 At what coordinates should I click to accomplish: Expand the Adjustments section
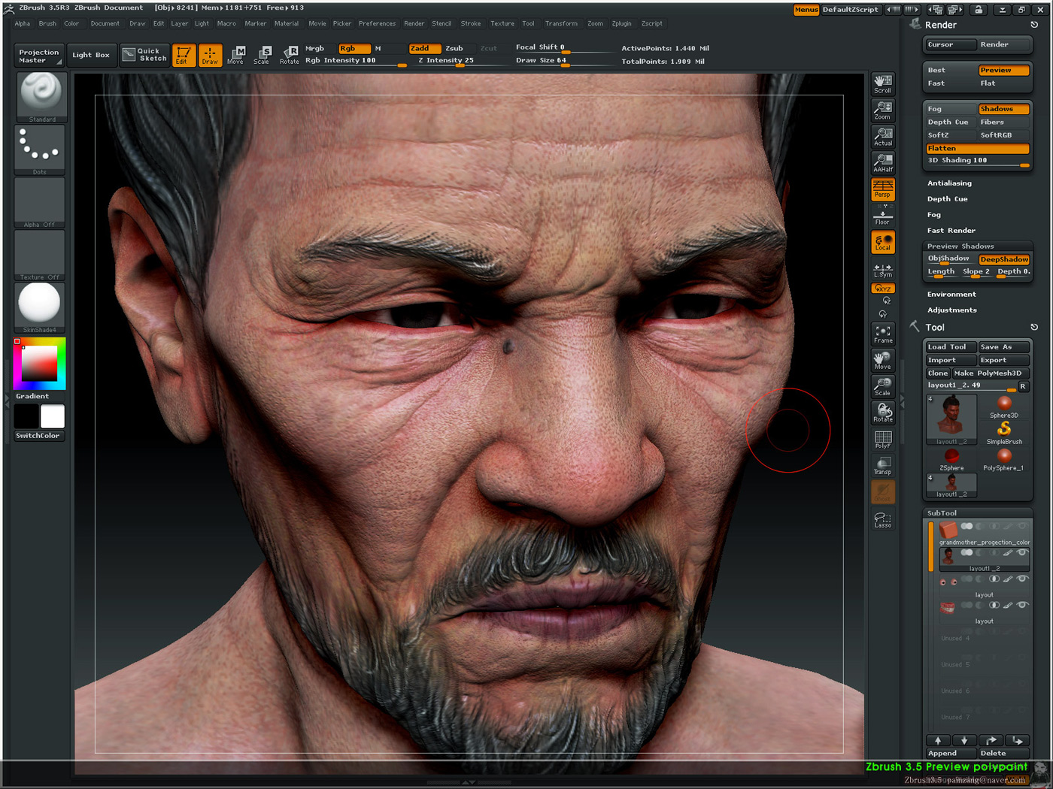pyautogui.click(x=952, y=310)
